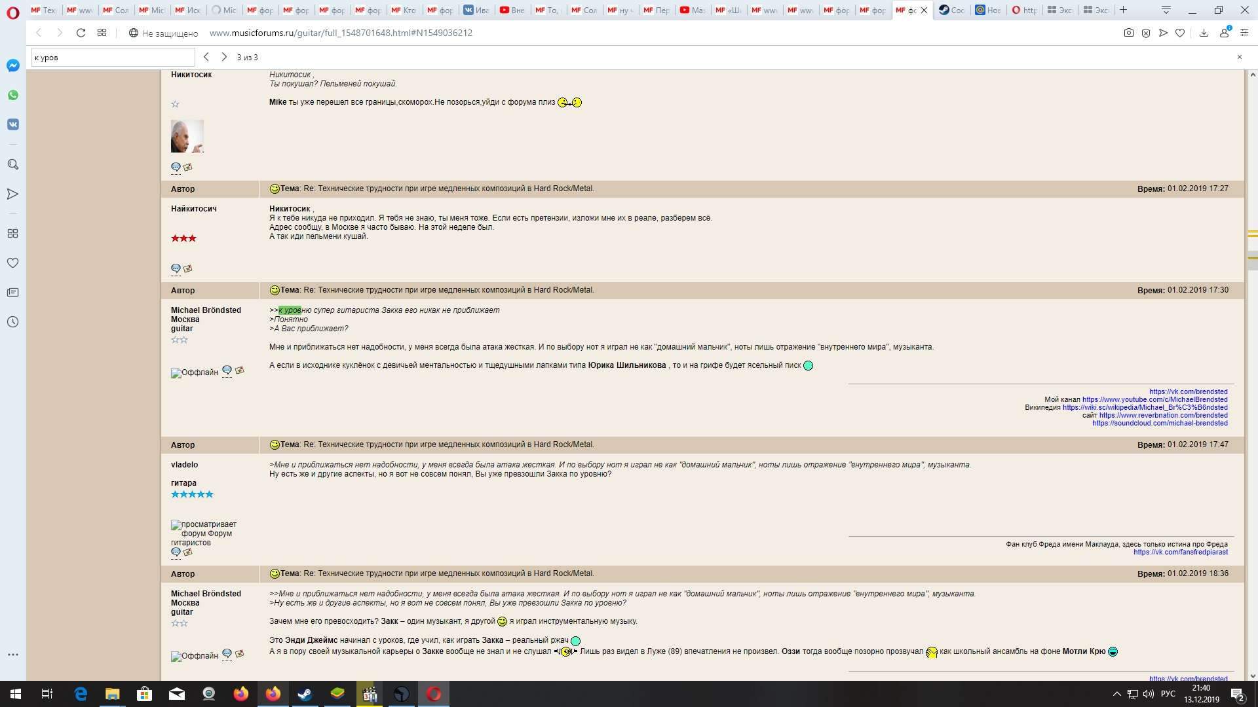Reload the current page
Image resolution: width=1258 pixels, height=707 pixels.
pyautogui.click(x=81, y=33)
